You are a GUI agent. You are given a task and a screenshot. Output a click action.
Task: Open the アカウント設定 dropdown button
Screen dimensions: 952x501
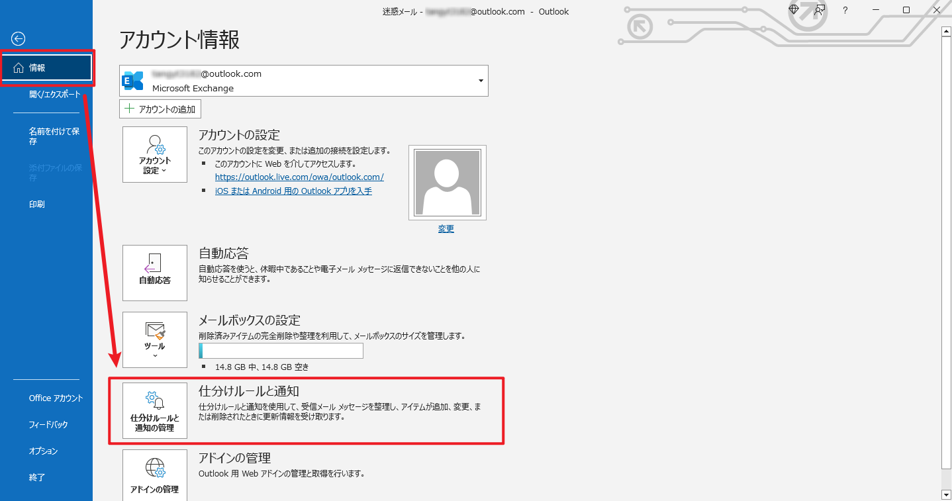(155, 155)
